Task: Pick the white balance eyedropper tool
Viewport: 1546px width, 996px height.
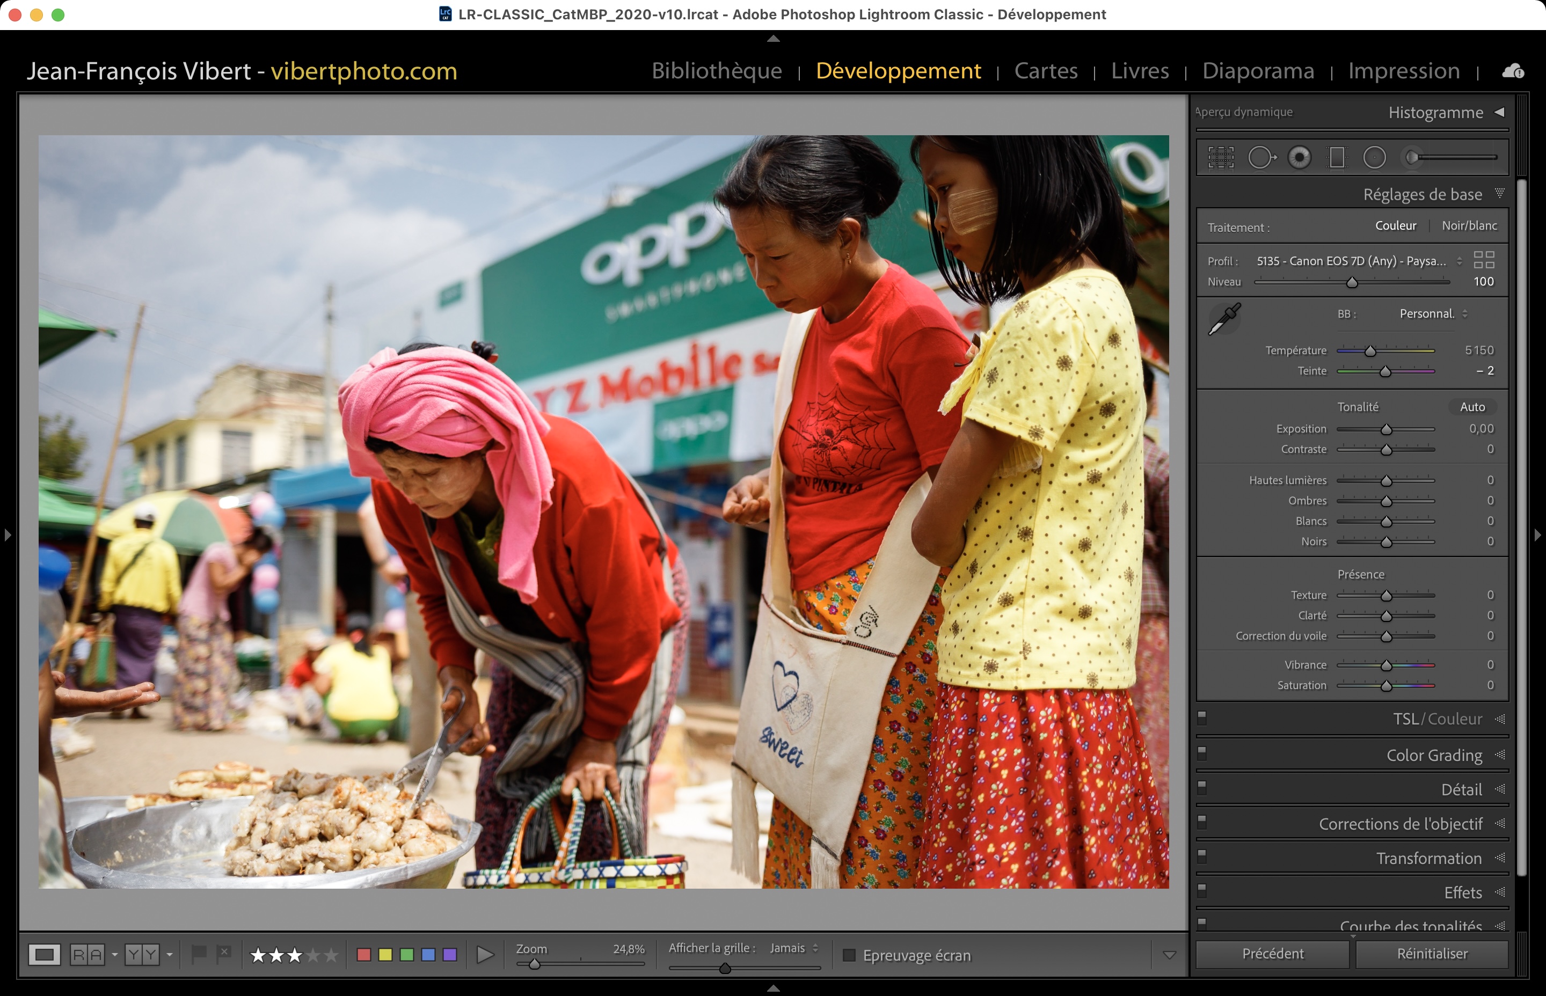Action: click(1224, 319)
